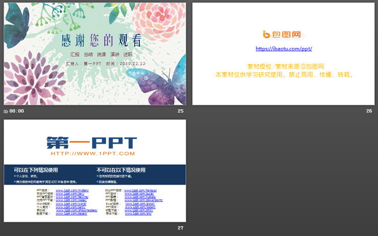This screenshot has height=236, width=378.
Task: Click slide number 26 label
Action: click(369, 111)
